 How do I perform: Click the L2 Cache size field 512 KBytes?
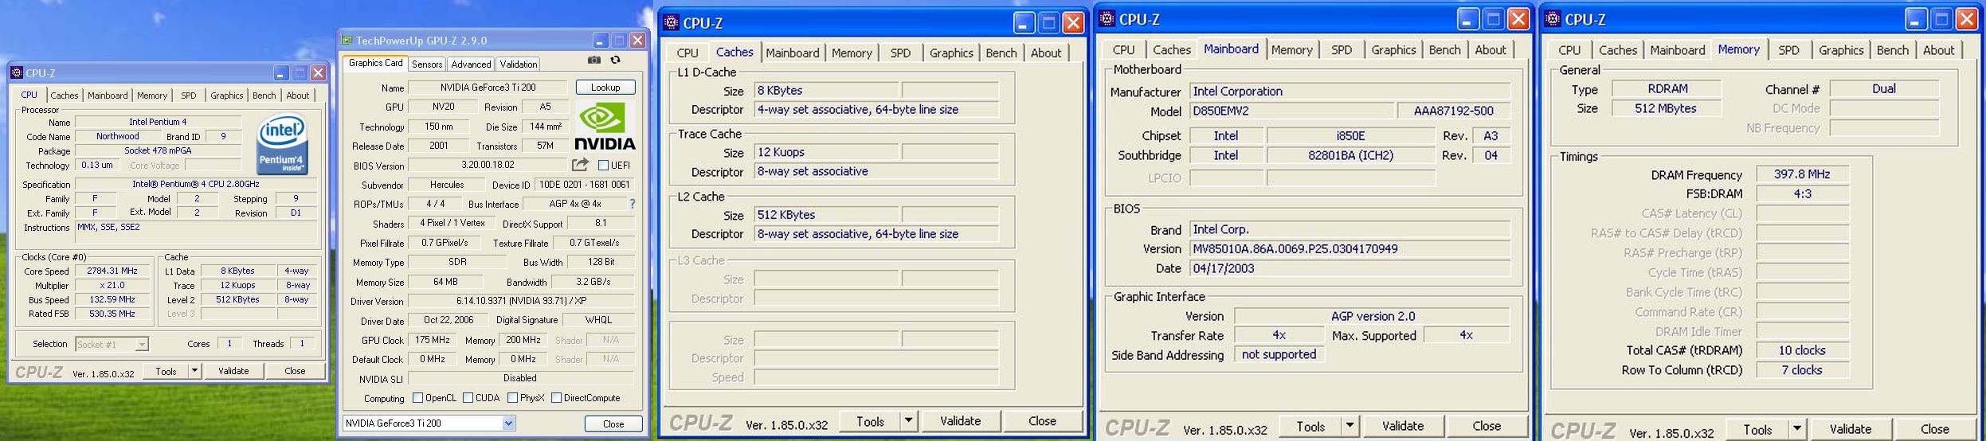(x=825, y=215)
